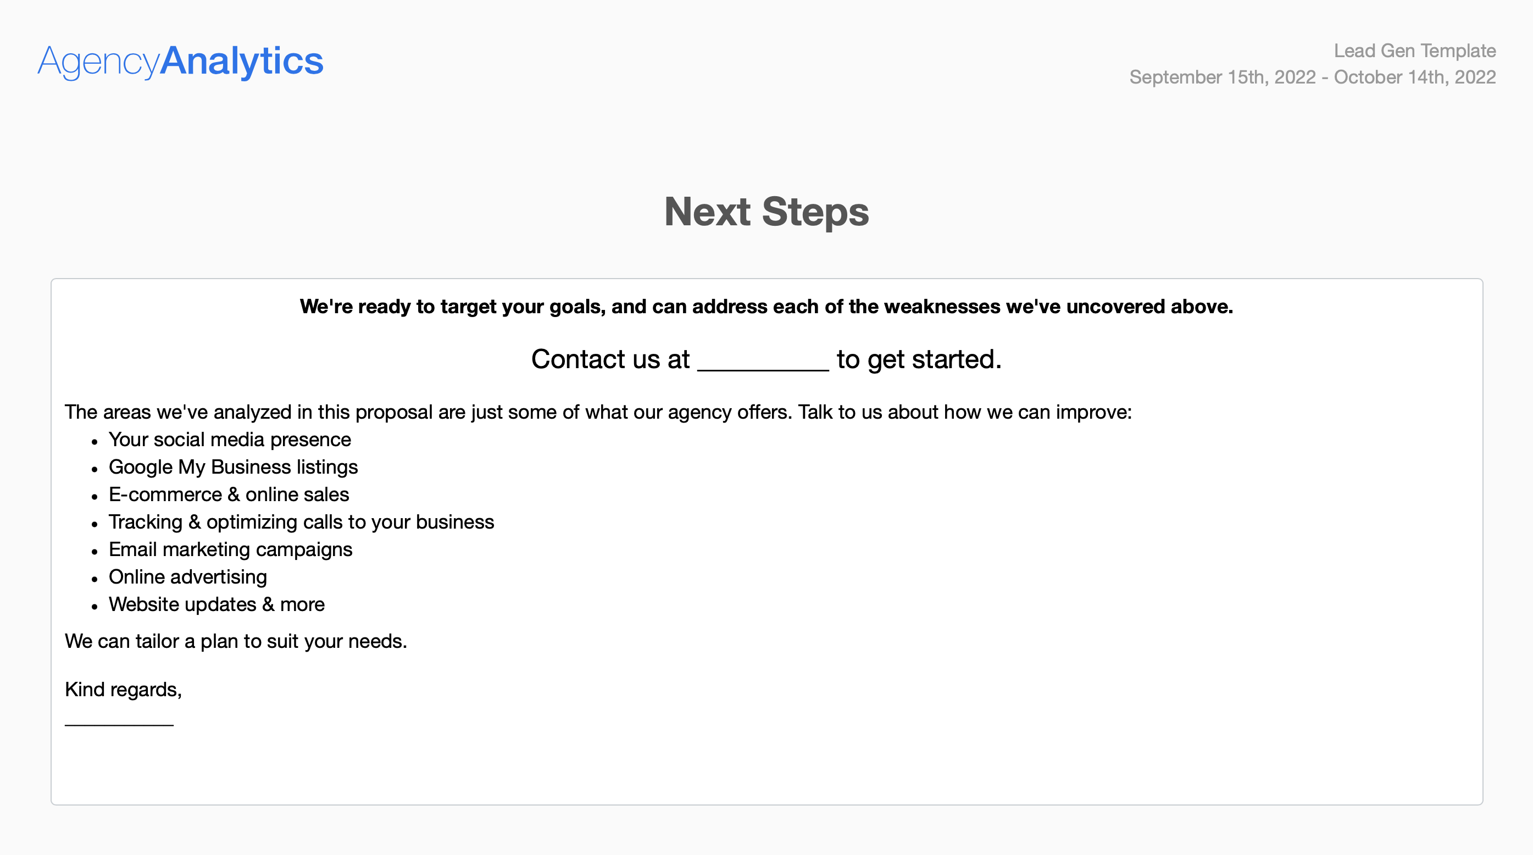Select the September–October 2022 date range

point(1312,77)
